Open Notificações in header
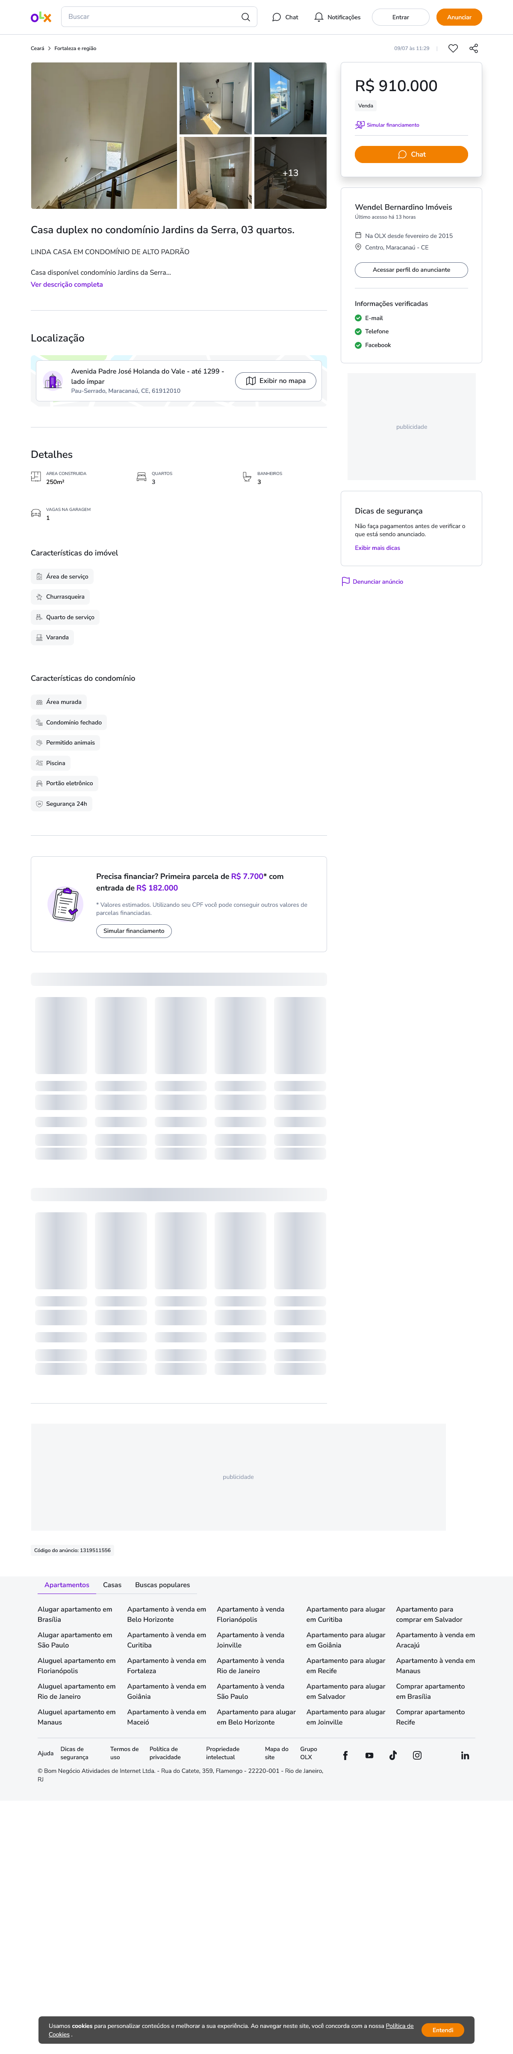Viewport: 513px width, 2054px height. [337, 17]
